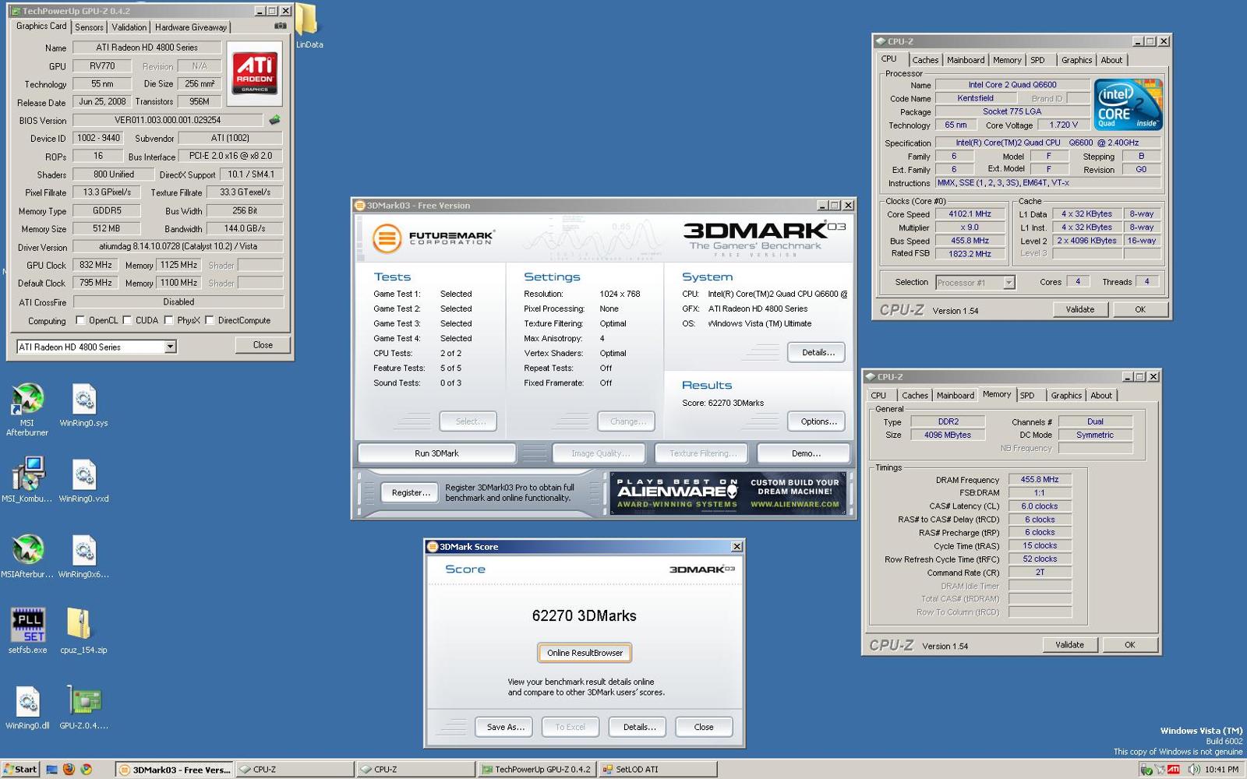Click the Register... button in 3DMark03
The image size is (1247, 779).
tap(411, 493)
